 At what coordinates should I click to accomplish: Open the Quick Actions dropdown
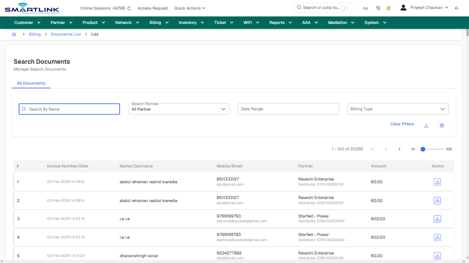(x=190, y=8)
